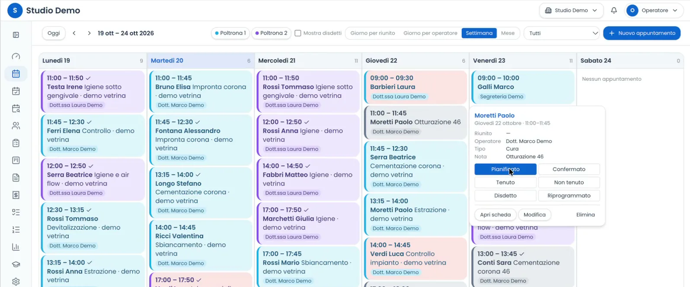Open the calendar search sidebar icon
Image resolution: width=690 pixels, height=287 pixels.
(x=16, y=108)
